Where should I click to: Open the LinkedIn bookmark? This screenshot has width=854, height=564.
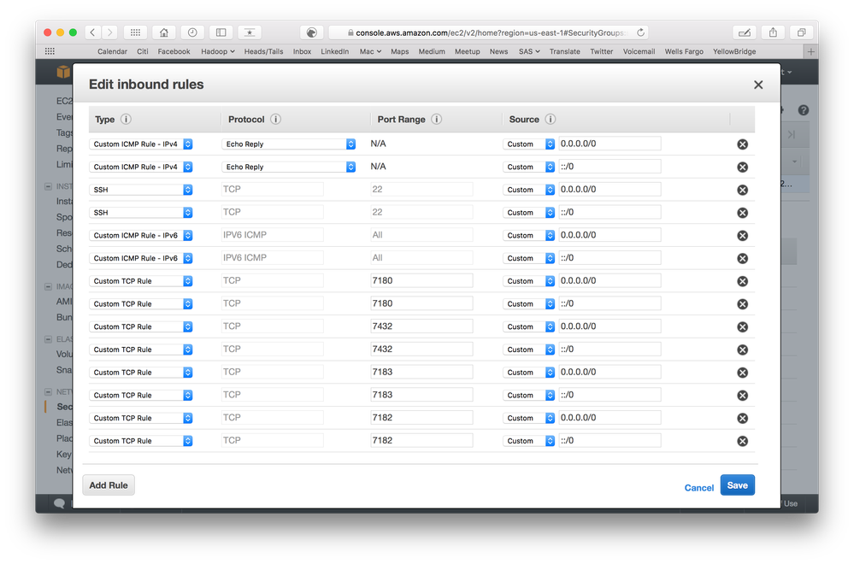click(334, 51)
